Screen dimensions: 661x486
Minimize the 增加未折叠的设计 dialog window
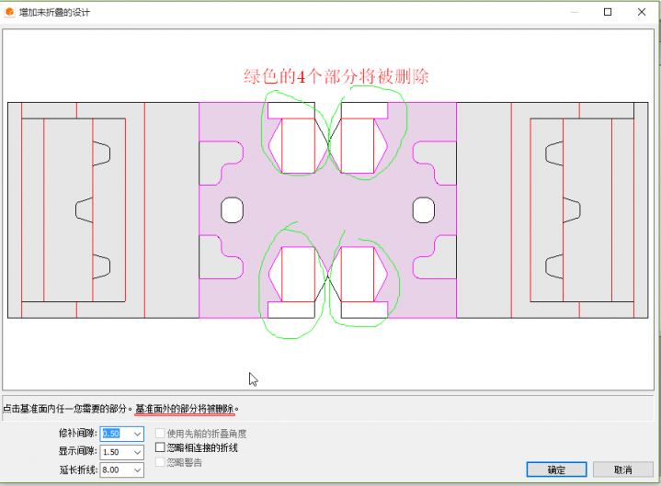tap(565, 13)
